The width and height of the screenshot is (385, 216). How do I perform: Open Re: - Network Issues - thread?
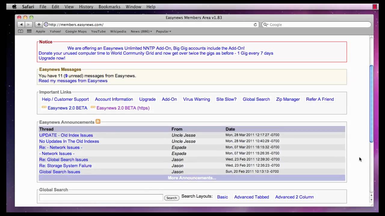(x=61, y=147)
